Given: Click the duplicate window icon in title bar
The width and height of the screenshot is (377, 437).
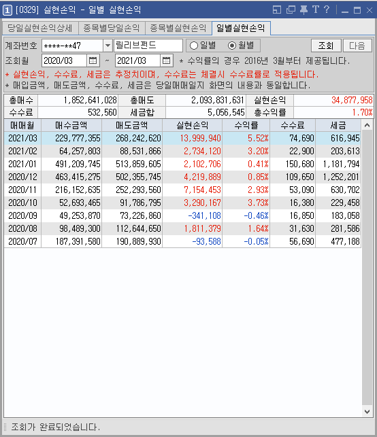Looking at the screenshot, I should pyautogui.click(x=291, y=10).
